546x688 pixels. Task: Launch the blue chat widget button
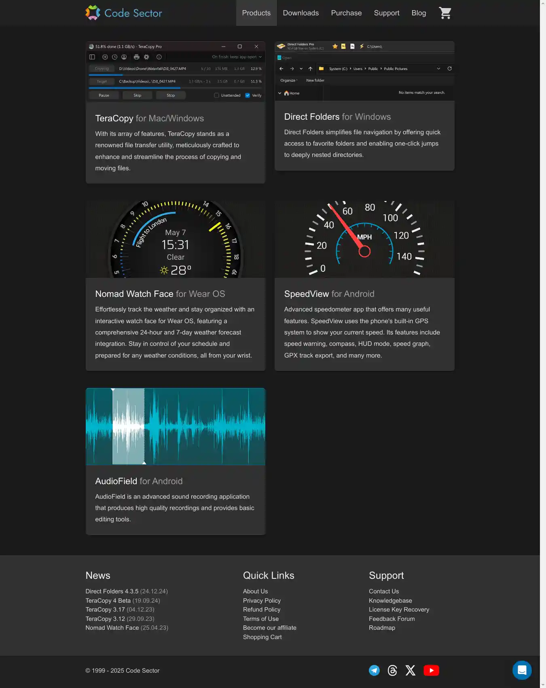522,670
